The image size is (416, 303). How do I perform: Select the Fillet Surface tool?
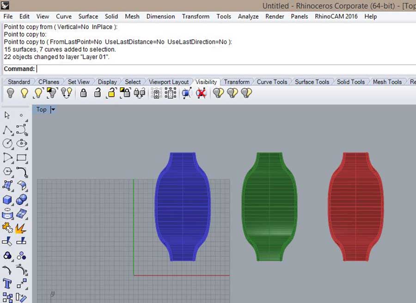pos(22,186)
